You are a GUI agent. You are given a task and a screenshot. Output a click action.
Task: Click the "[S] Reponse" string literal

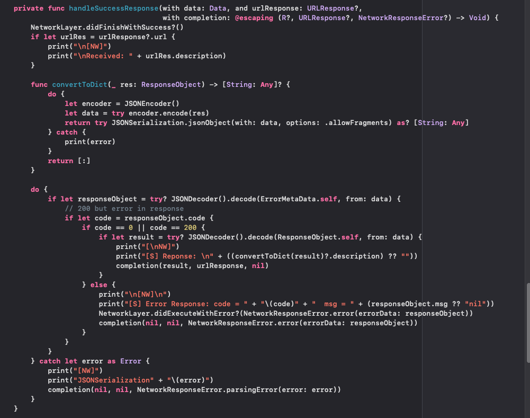pos(167,256)
